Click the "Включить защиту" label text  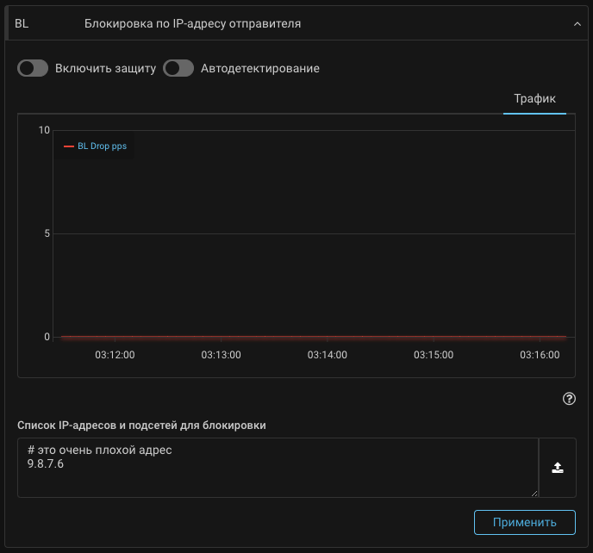point(105,68)
